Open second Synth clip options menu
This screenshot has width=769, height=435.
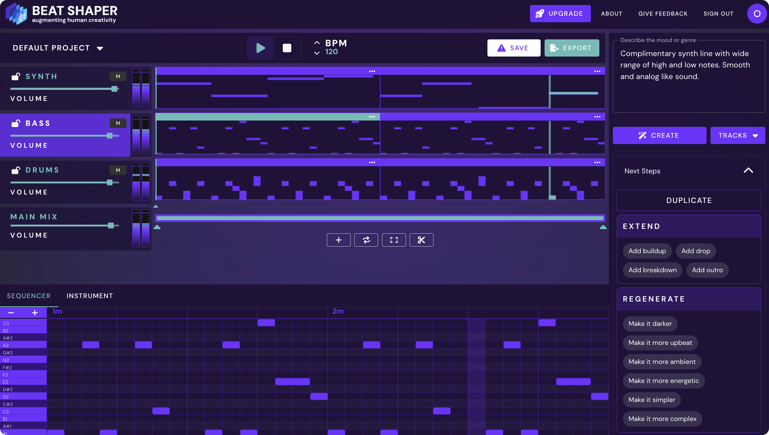click(x=597, y=71)
